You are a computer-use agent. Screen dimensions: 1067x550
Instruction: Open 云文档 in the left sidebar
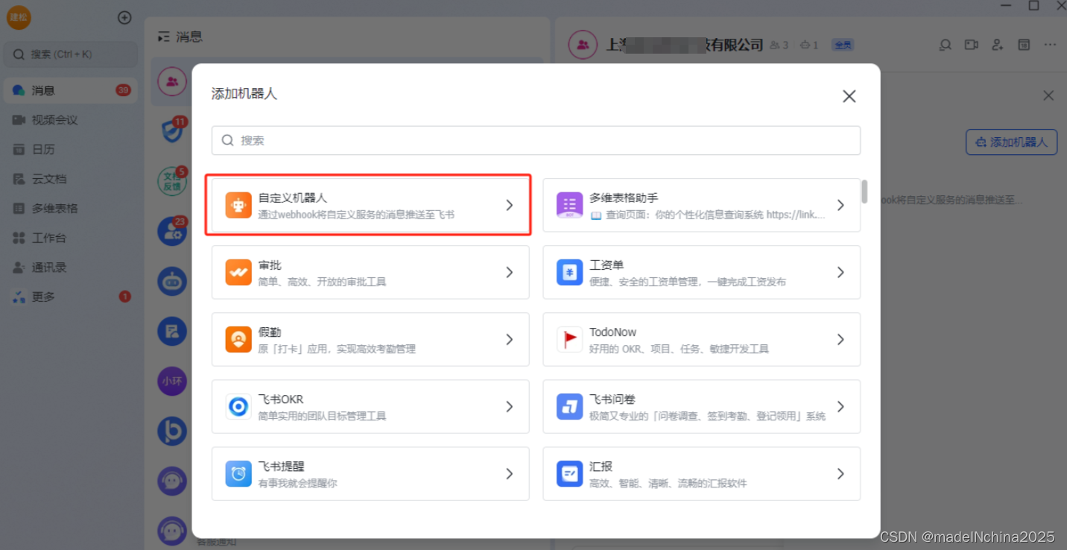[71, 179]
